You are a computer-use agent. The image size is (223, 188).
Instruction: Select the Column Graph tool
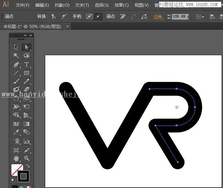[27, 141]
